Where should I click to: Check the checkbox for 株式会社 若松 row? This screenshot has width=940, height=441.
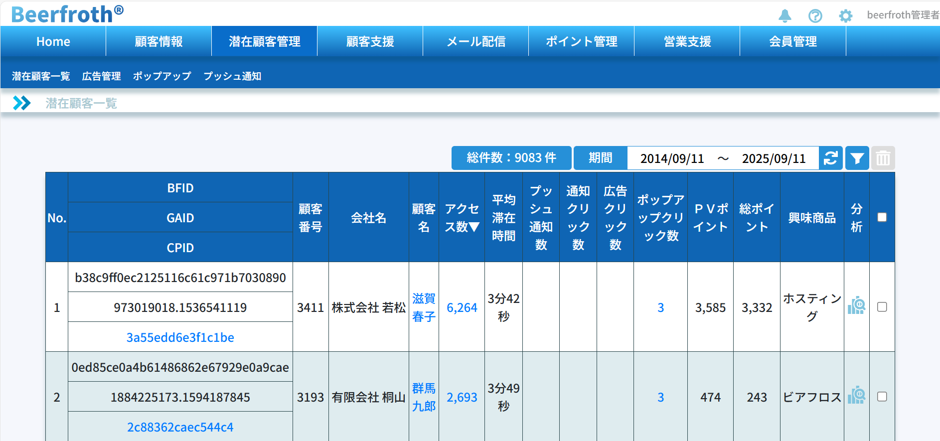[882, 307]
